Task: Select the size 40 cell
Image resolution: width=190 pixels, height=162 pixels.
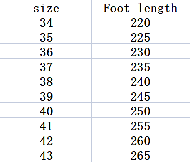Action: [x=46, y=110]
